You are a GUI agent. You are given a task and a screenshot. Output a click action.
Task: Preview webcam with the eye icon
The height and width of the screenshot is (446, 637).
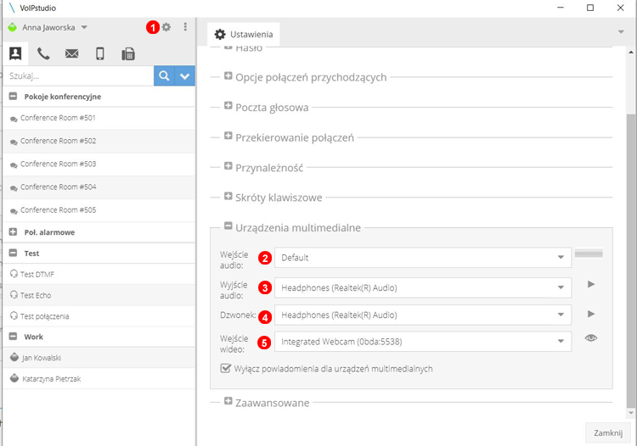pyautogui.click(x=591, y=338)
